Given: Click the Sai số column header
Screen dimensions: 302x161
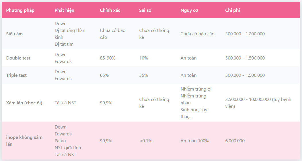Looking at the screenshot, I should 145,10.
